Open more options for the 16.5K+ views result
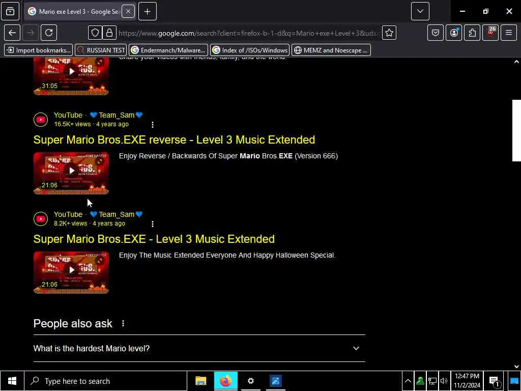521x391 pixels. tap(153, 125)
